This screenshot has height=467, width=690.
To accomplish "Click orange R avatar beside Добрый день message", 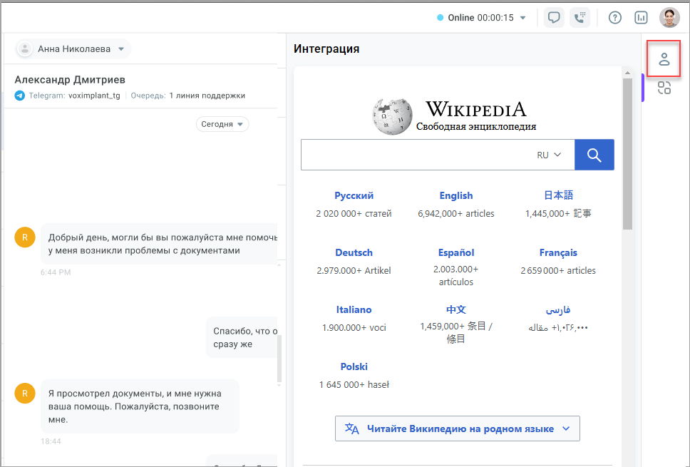I will click(25, 237).
